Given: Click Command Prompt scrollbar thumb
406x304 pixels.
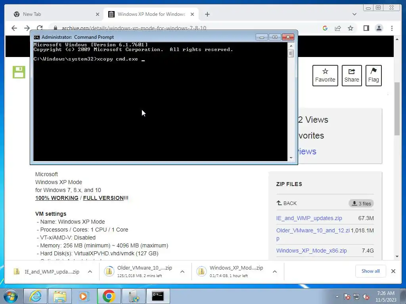Looking at the screenshot, I should point(291,54).
